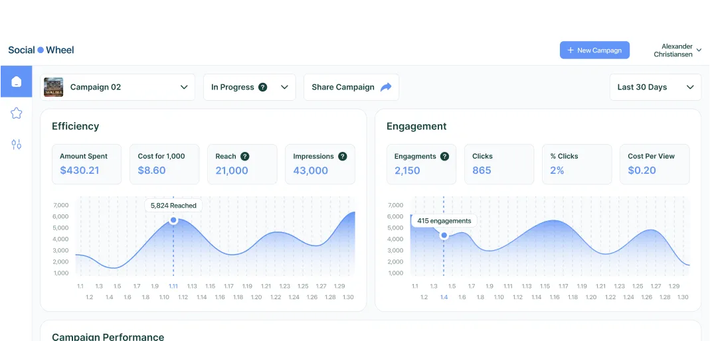Select the Cost Per View card
Screen dimensions: 710x341
click(655, 164)
